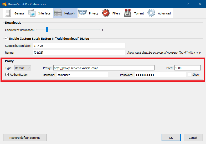The image size is (206, 144).
Task: Click the Advanced gear icon
Action: click(x=151, y=13)
